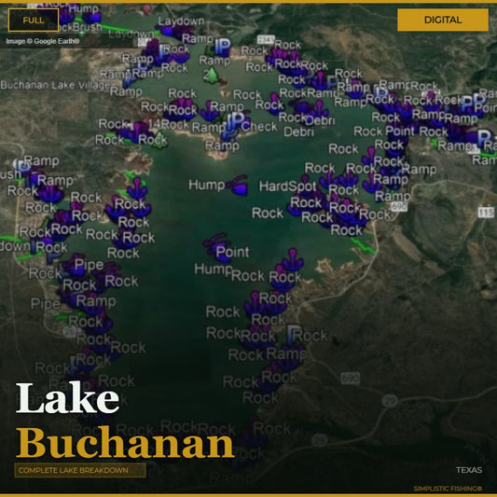This screenshot has height=497, width=497.
Task: Click the Check map label
Action: pyautogui.click(x=259, y=127)
